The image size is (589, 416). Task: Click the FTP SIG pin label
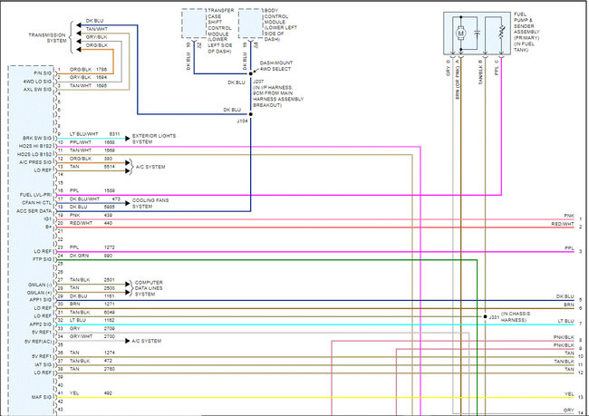pos(42,260)
